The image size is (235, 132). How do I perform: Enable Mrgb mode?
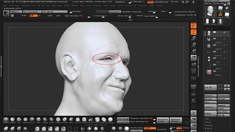pyautogui.click(x=24, y=15)
